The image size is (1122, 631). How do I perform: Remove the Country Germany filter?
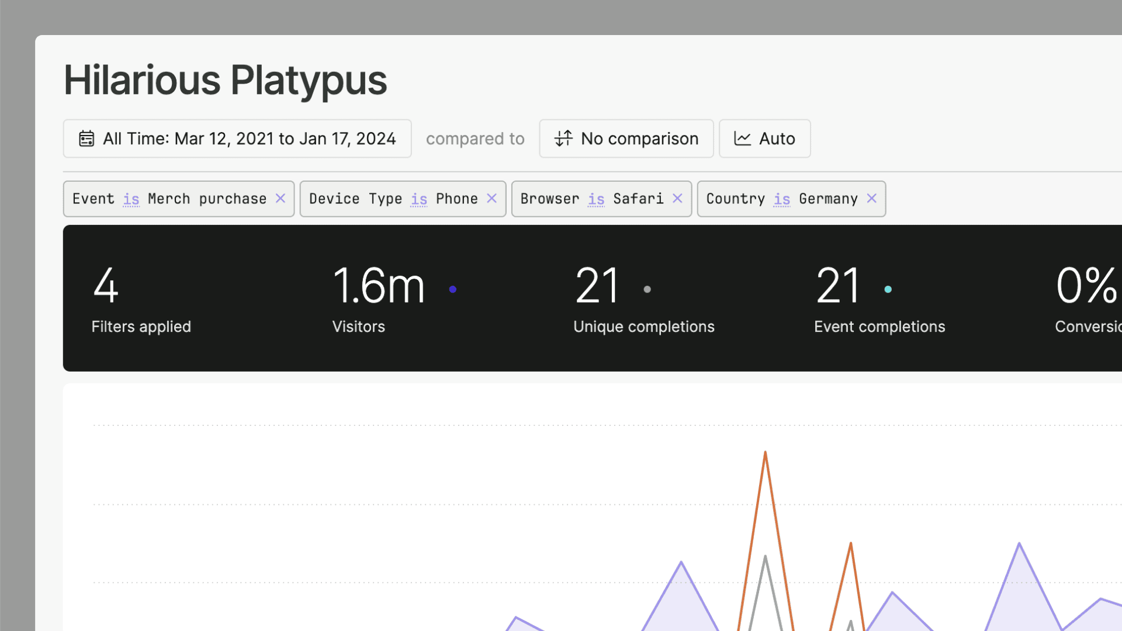pyautogui.click(x=871, y=198)
